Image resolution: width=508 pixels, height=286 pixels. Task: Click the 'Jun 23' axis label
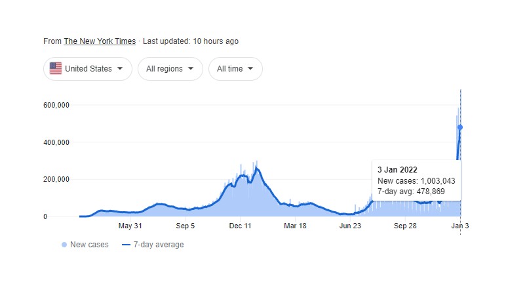tap(350, 226)
